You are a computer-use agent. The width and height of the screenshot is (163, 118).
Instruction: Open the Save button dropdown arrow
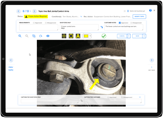click(x=144, y=36)
